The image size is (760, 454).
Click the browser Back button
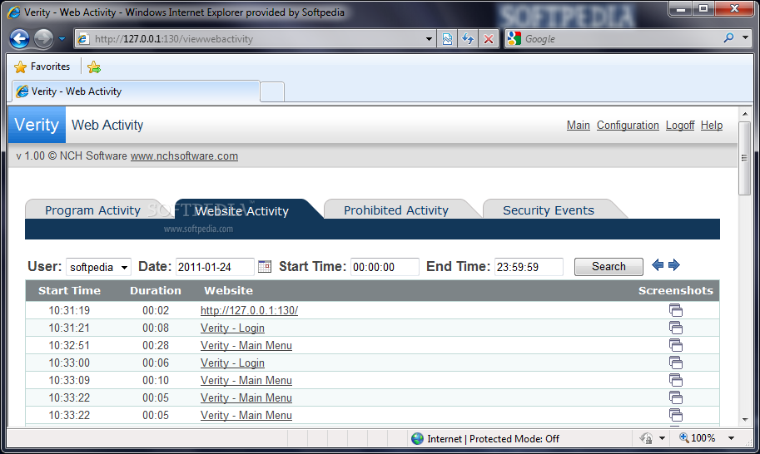point(19,39)
